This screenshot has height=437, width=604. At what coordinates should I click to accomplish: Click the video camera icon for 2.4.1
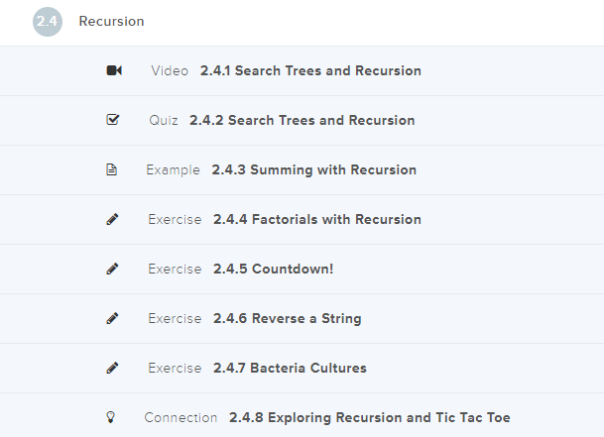click(113, 71)
